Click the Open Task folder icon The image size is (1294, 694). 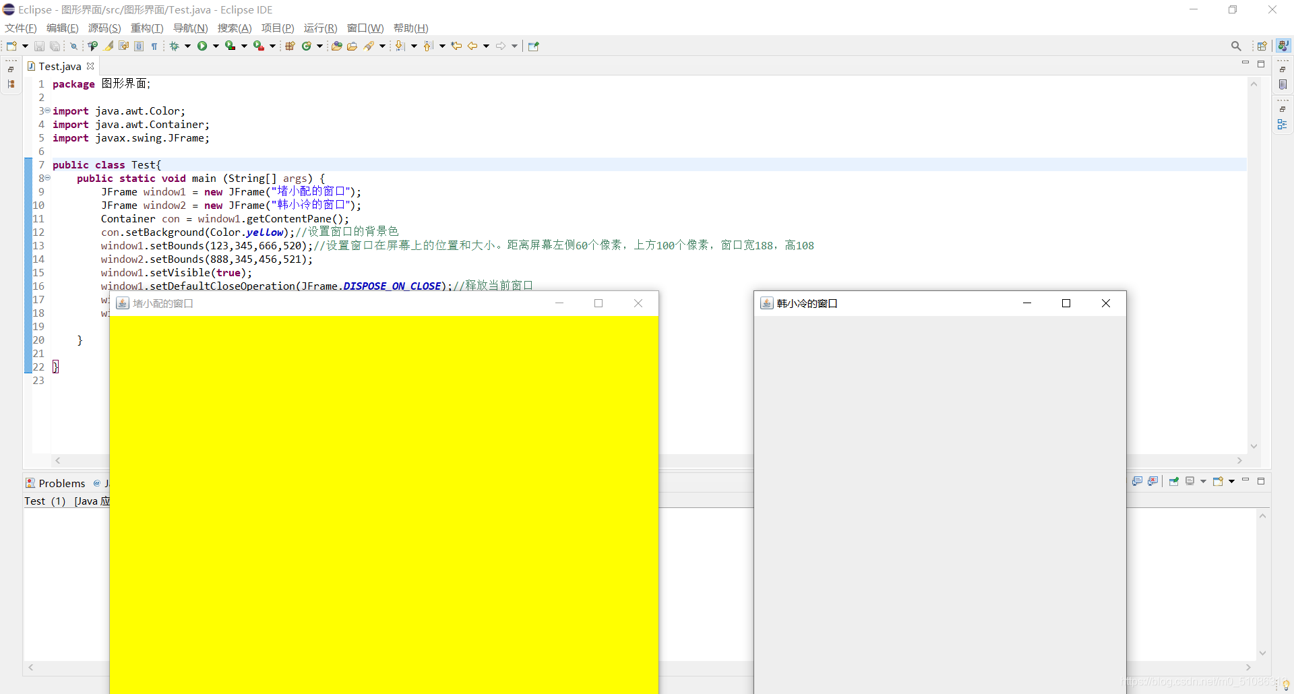point(352,46)
